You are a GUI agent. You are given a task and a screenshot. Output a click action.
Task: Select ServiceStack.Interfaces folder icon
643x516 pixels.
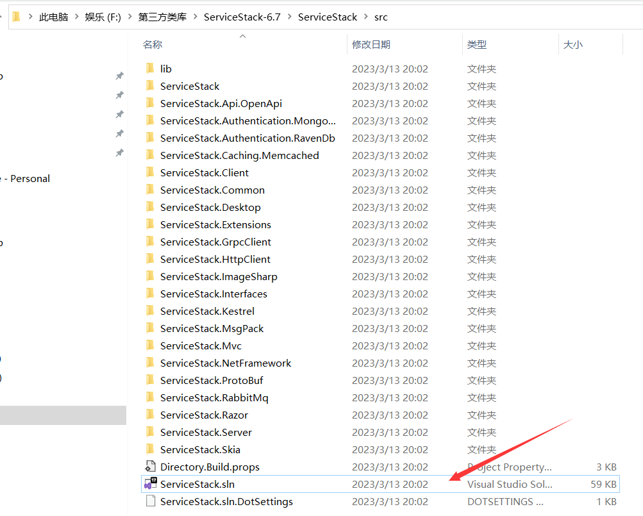pyautogui.click(x=150, y=294)
